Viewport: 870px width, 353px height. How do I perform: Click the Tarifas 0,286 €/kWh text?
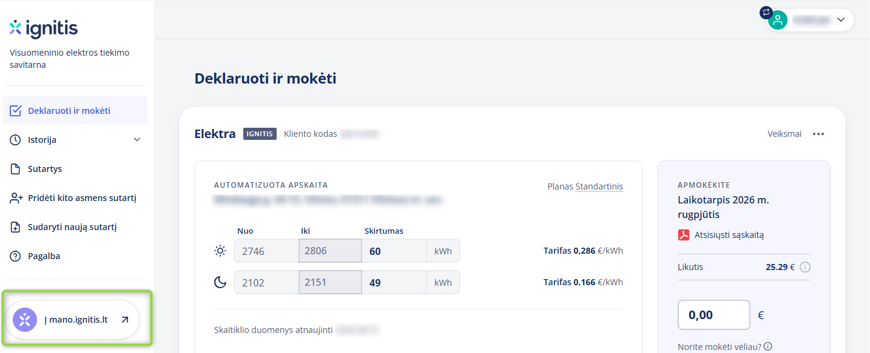[x=583, y=251]
